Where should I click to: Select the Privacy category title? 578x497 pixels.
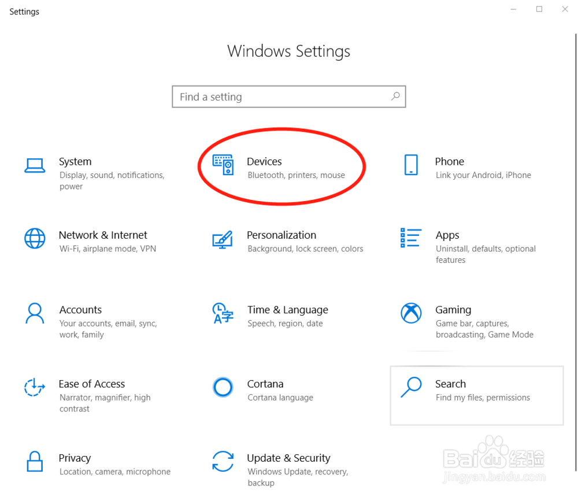point(75,458)
